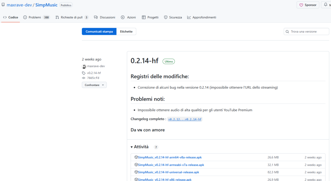This screenshot has height=181, width=331.
Task: Click the maxrave-dev owner link
Action: click(19, 5)
